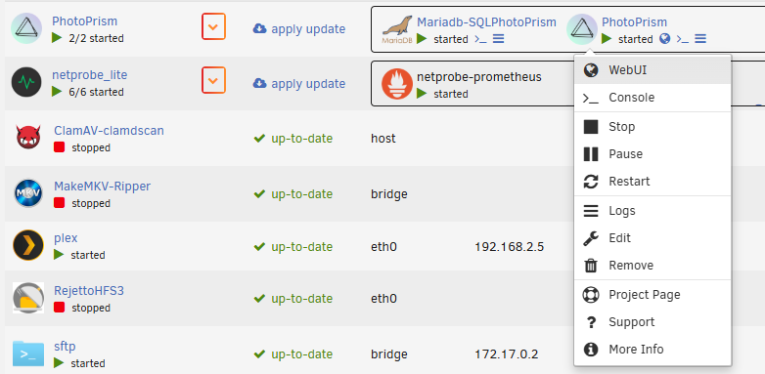Click the ClamAV-clamdscan red devil icon
The image size is (765, 374).
28,138
